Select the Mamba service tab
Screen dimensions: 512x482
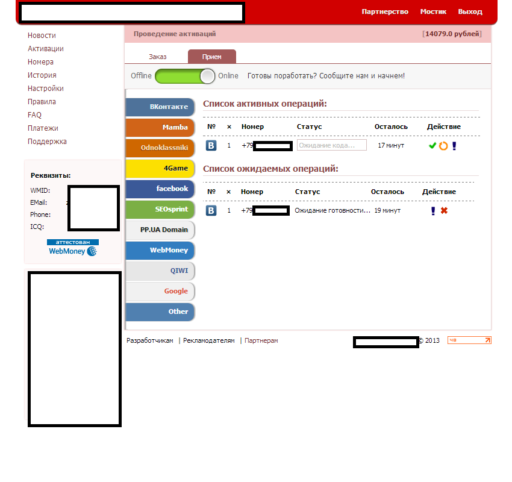pos(160,127)
